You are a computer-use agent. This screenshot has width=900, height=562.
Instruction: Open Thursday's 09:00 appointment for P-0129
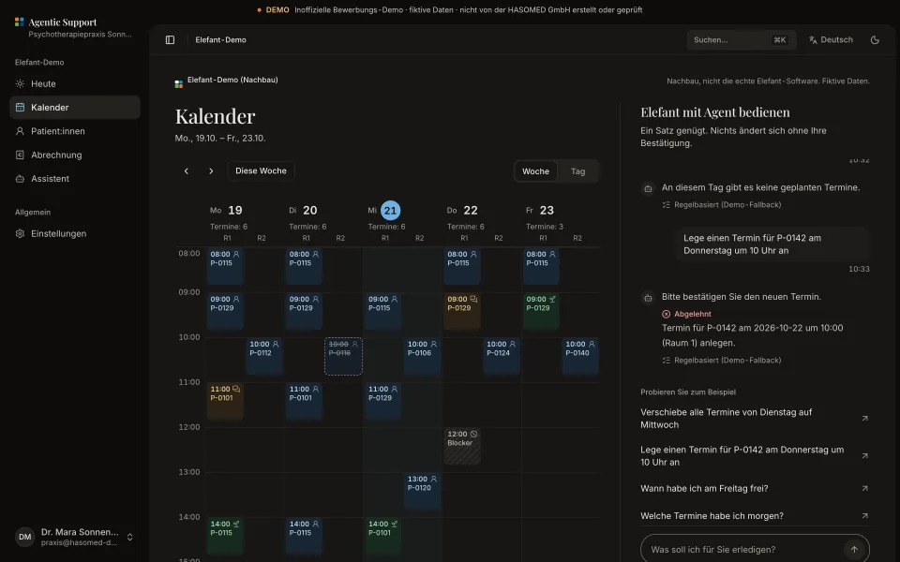(462, 311)
